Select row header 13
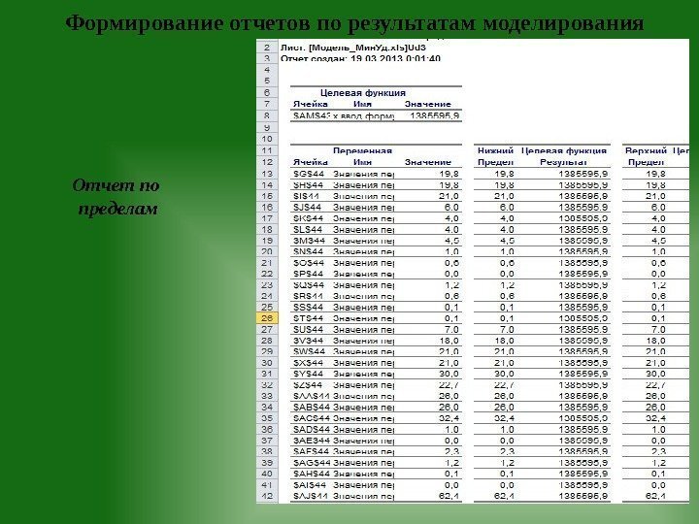The image size is (699, 524). click(x=267, y=174)
